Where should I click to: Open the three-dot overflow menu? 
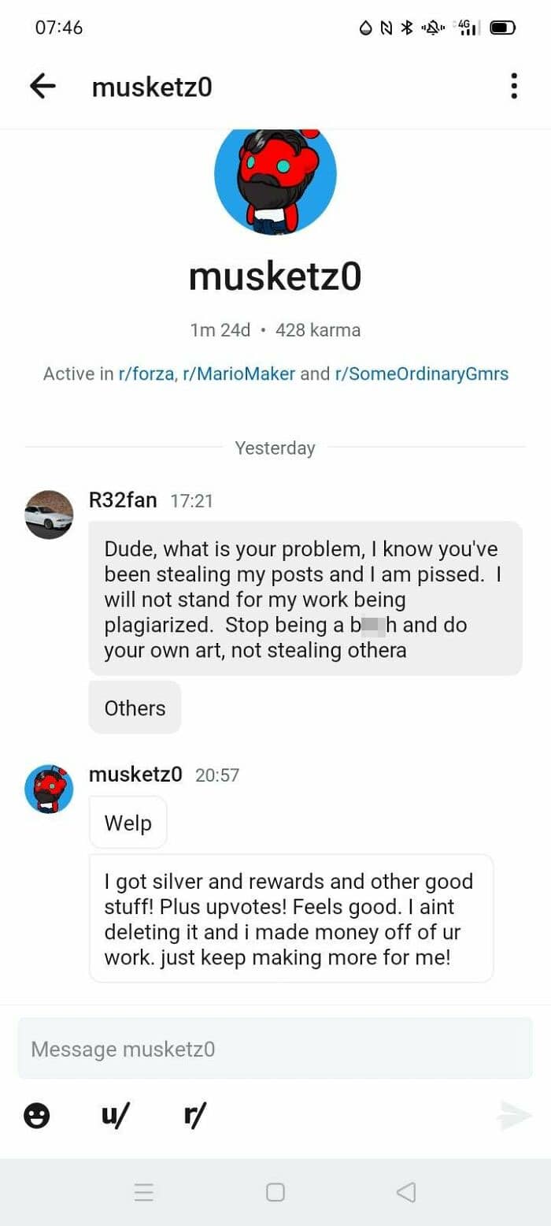click(513, 86)
